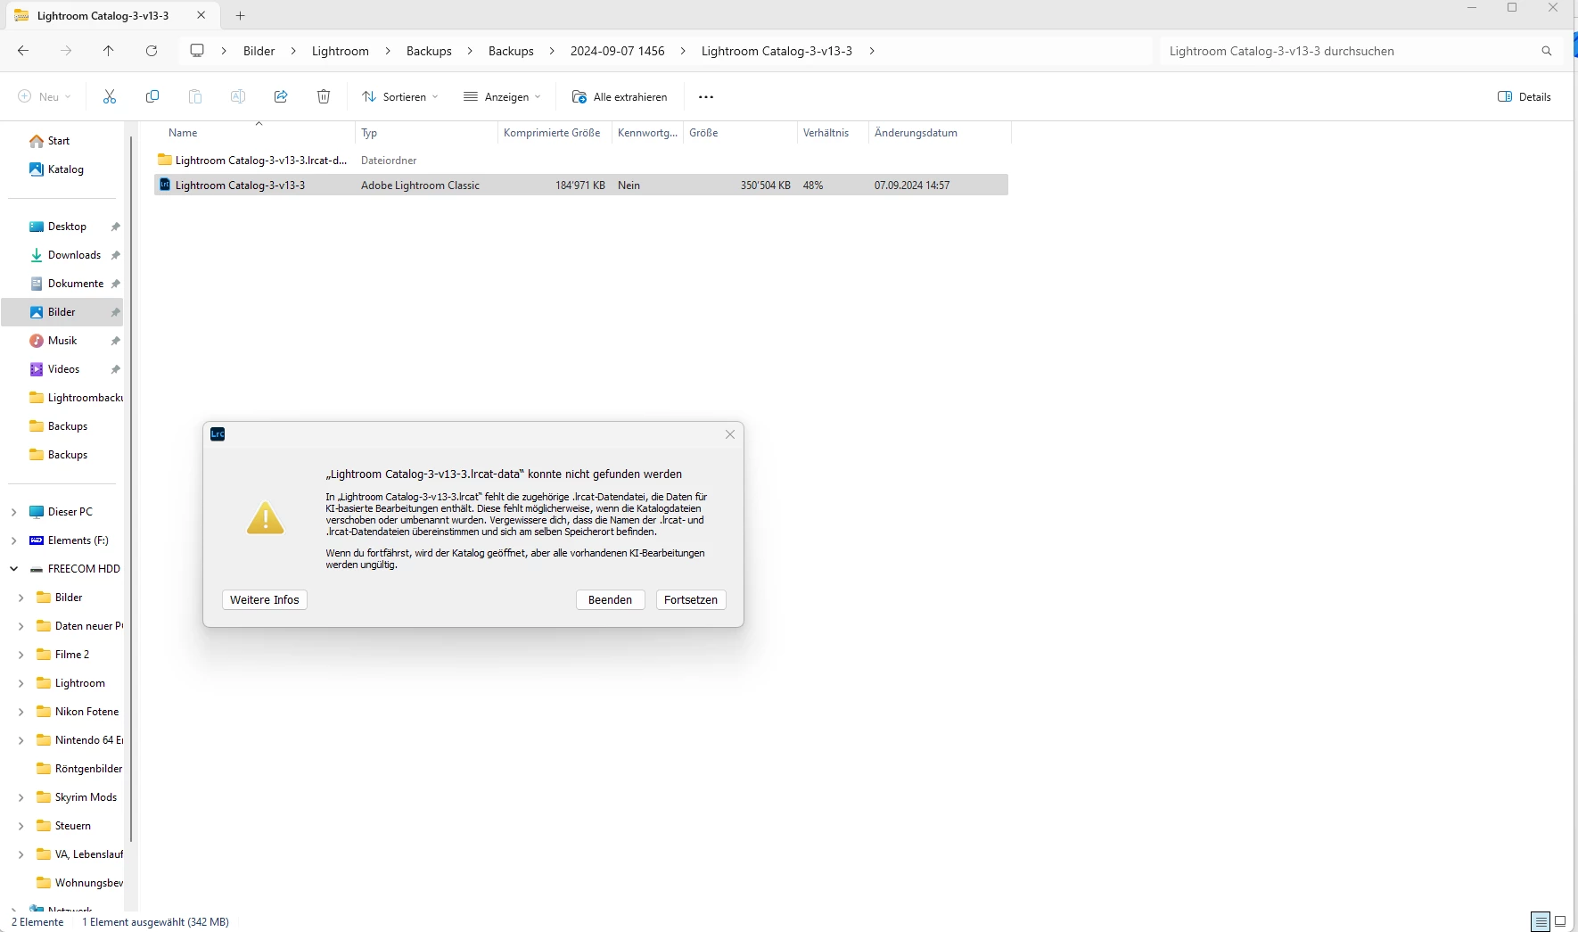Go up one folder level
Viewport: 1578px width, 932px height.
(x=109, y=51)
